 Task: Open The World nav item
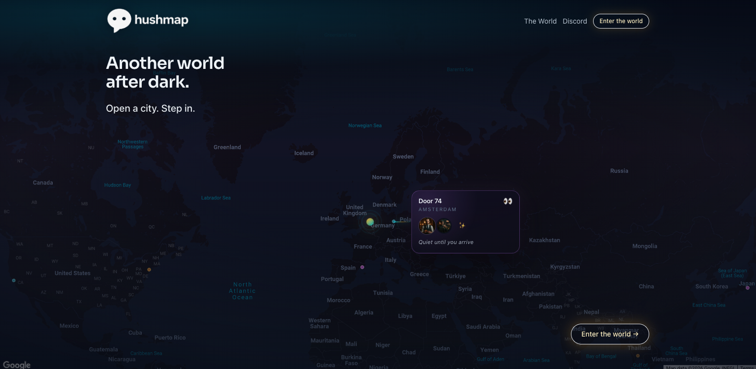tap(540, 21)
